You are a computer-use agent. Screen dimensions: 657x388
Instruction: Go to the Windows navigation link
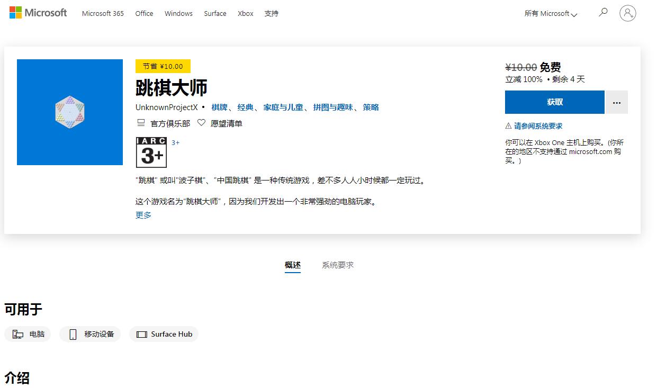click(178, 13)
